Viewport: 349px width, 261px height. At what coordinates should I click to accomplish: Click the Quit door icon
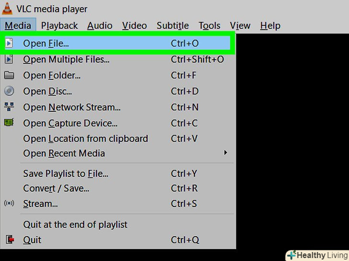[9, 239]
